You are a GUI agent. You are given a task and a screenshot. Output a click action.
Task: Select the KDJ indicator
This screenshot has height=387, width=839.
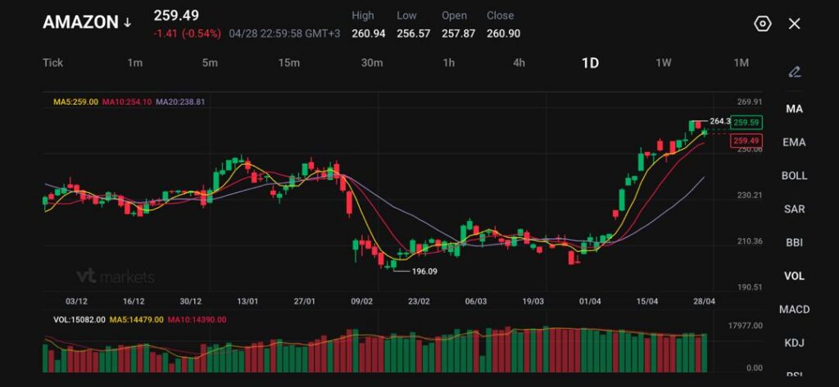(793, 343)
